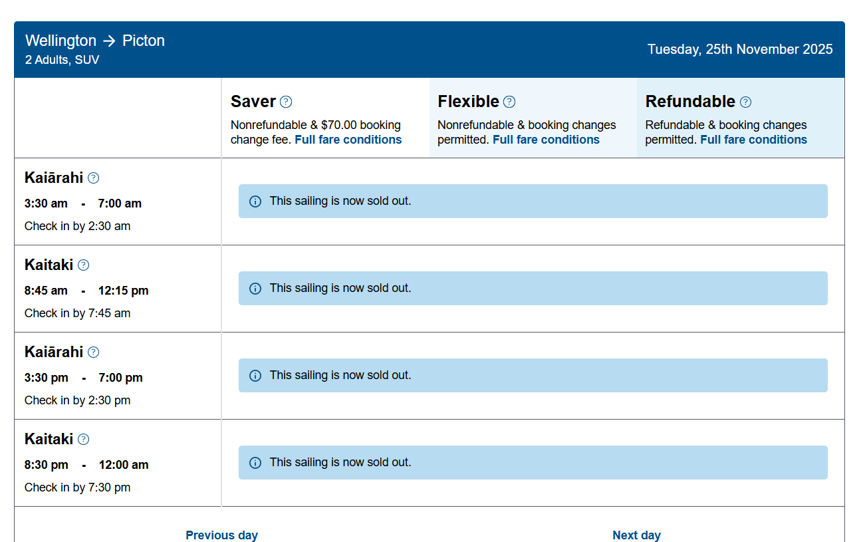
Task: Open Flexible full fare conditions link
Action: click(x=546, y=140)
